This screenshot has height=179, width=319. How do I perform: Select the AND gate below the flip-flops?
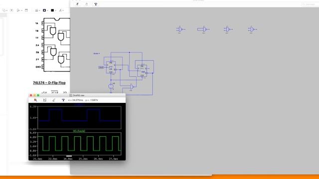coord(132,87)
